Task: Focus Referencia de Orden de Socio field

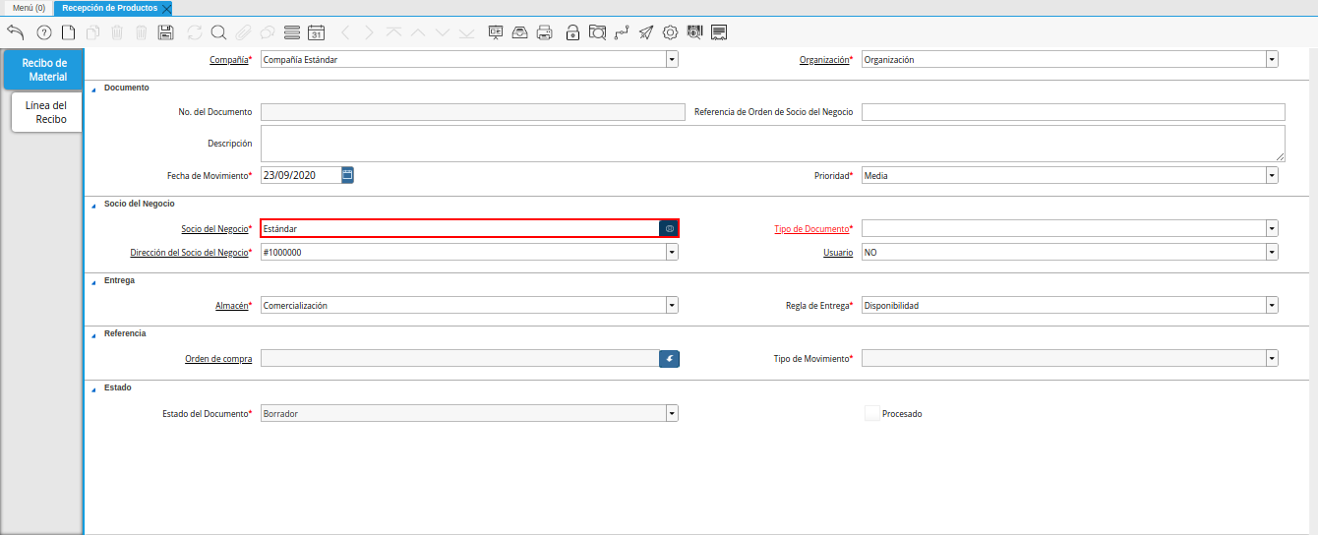Action: click(1073, 112)
